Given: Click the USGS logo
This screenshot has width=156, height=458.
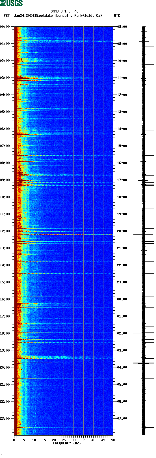Looking at the screenshot, I should [x=11, y=3].
